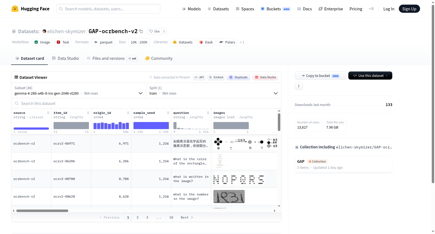Open the chemistry diagram image thumbnail
The width and height of the screenshot is (435, 234).
(245, 143)
